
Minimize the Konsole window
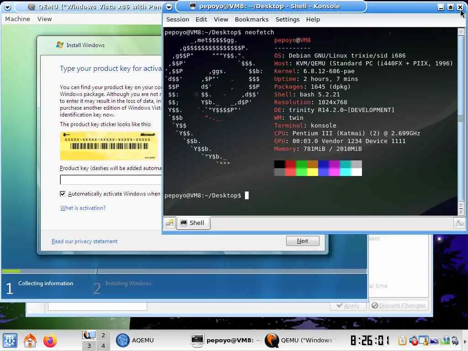pyautogui.click(x=441, y=7)
